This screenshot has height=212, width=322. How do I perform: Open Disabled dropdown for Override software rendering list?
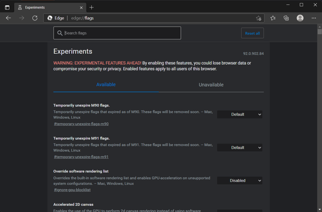click(240, 180)
